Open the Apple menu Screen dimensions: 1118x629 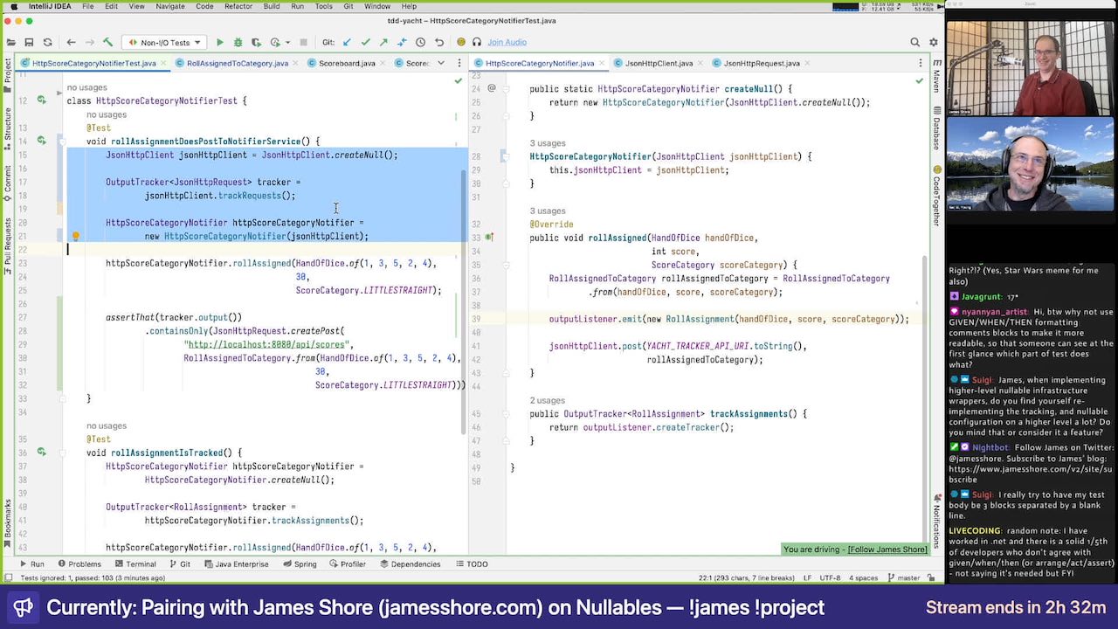pyautogui.click(x=14, y=6)
